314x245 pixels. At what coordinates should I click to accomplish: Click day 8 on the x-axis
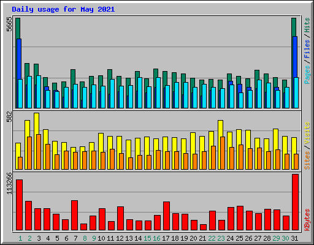click(x=85, y=238)
